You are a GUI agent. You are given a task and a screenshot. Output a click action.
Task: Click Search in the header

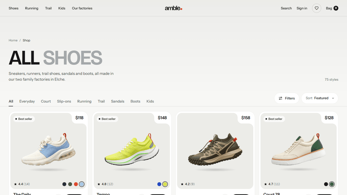click(x=286, y=8)
